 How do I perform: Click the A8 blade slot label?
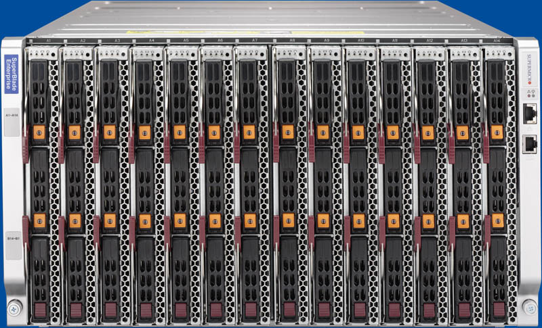(x=292, y=41)
